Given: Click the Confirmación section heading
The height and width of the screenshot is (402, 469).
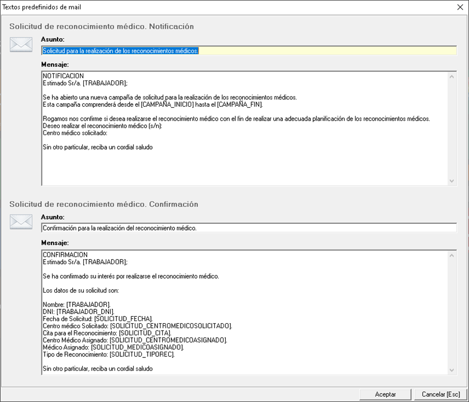Looking at the screenshot, I should pyautogui.click(x=103, y=204).
